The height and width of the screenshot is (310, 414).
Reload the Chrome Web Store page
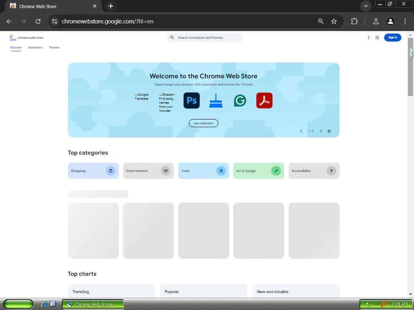tap(38, 21)
